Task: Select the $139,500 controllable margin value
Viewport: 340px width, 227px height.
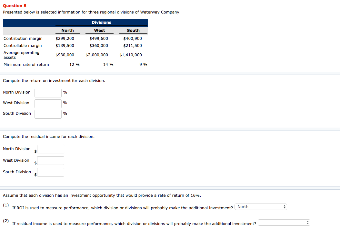Action: pyautogui.click(x=65, y=46)
